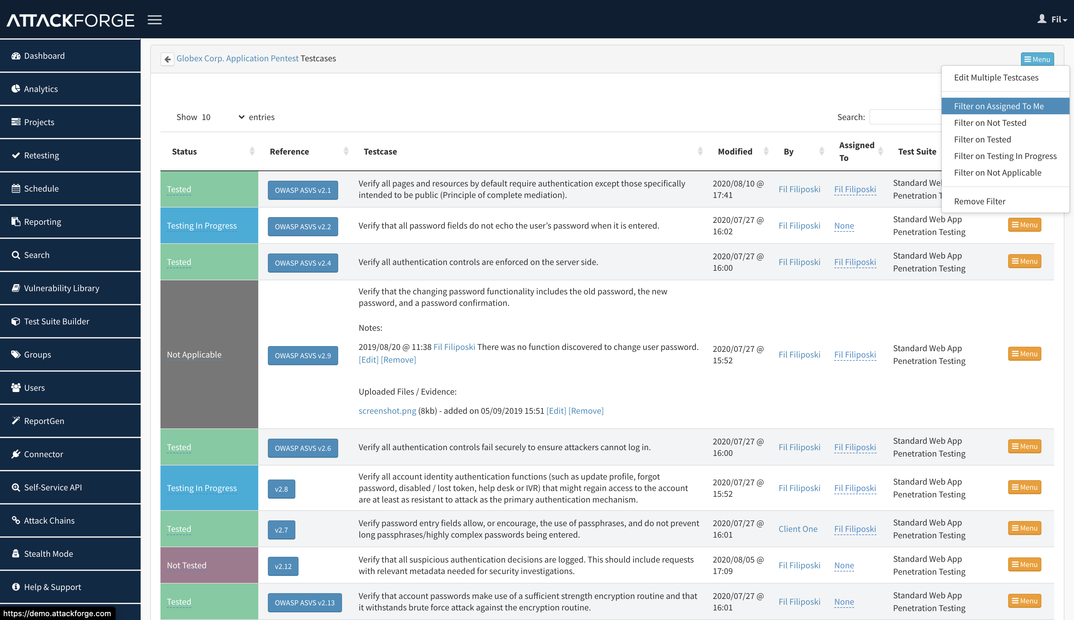Select Filter on Not Applicable
The height and width of the screenshot is (620, 1074).
(x=1005, y=172)
